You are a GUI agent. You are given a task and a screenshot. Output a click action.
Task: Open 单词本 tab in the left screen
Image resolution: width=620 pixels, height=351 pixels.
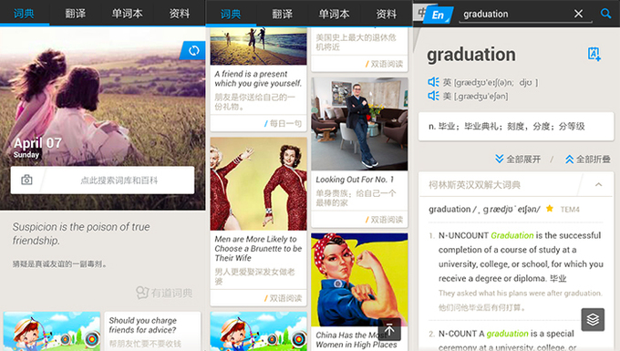tap(127, 14)
